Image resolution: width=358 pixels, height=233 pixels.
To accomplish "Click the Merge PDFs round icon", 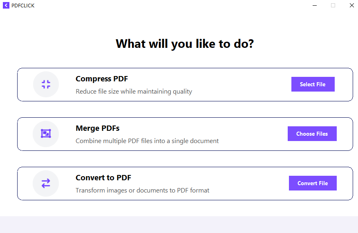I will click(46, 134).
